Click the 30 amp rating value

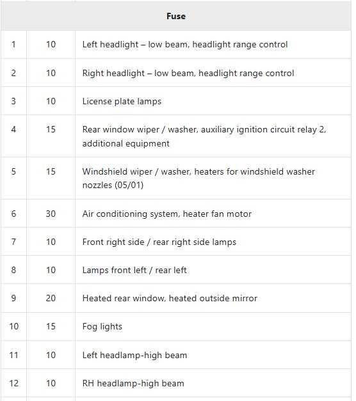pos(51,214)
